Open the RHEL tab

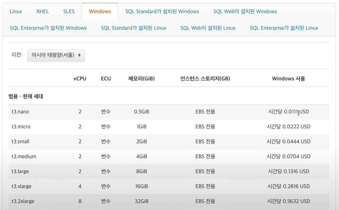coord(43,12)
